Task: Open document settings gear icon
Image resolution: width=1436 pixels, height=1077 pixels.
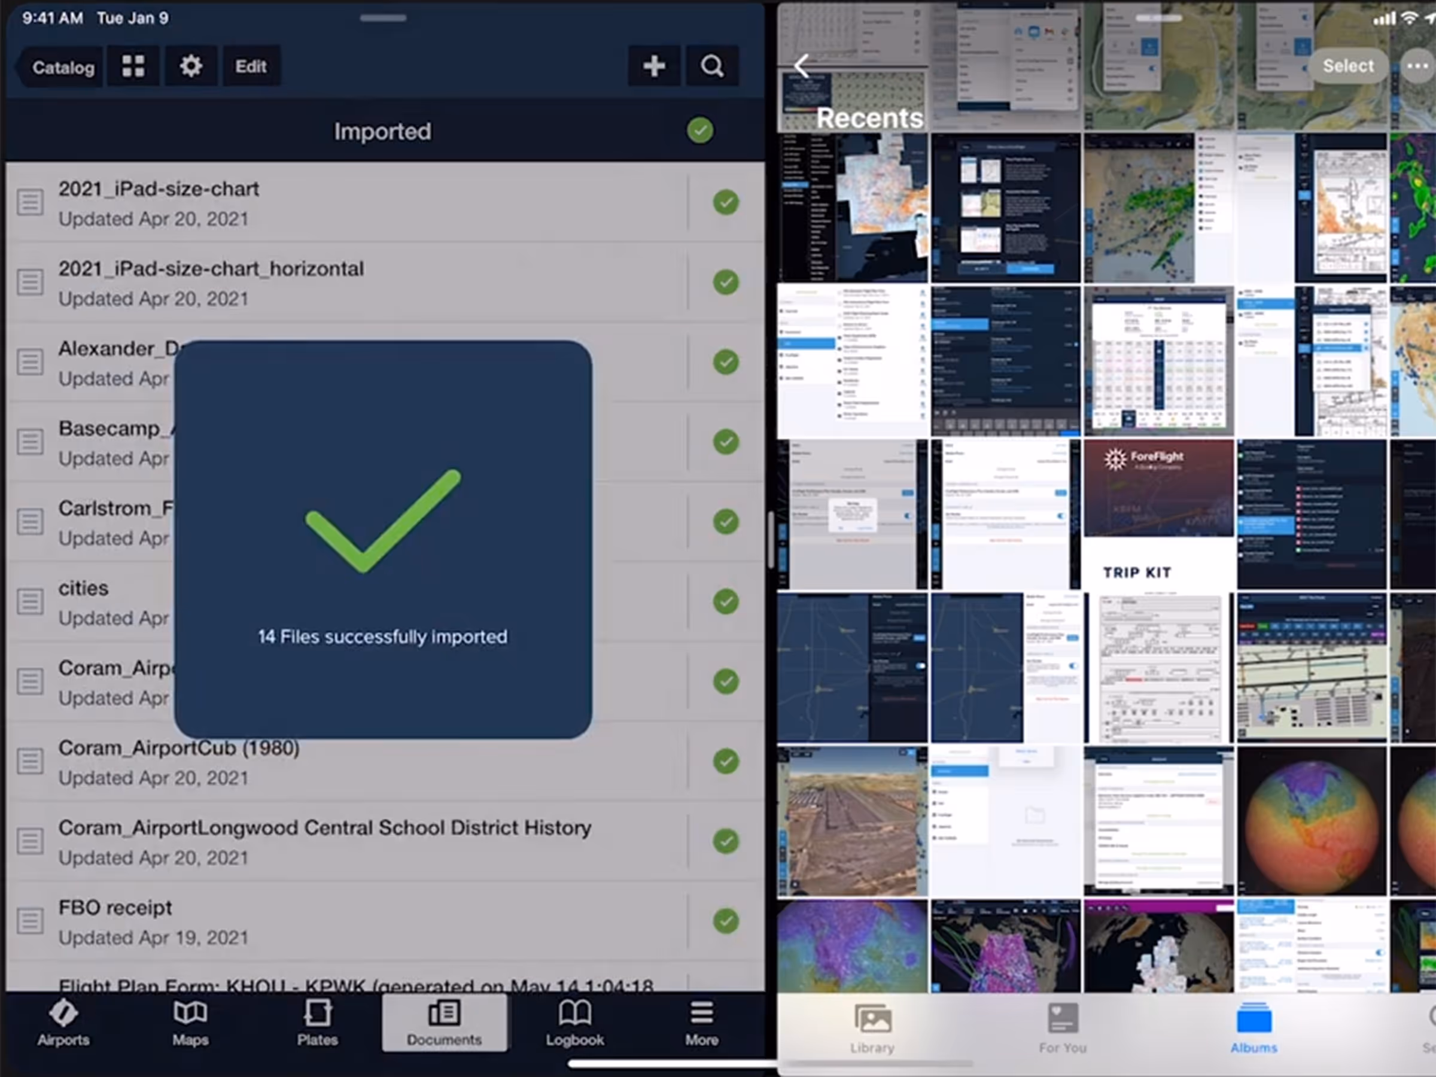Action: point(190,66)
